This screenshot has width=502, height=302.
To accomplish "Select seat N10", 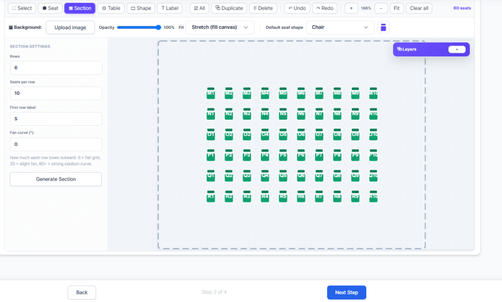I will 373,114.
